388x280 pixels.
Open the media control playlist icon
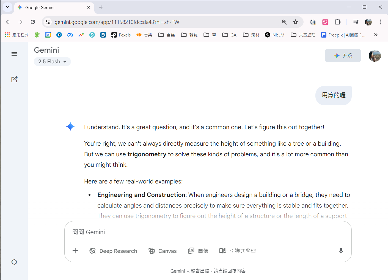[x=356, y=22]
